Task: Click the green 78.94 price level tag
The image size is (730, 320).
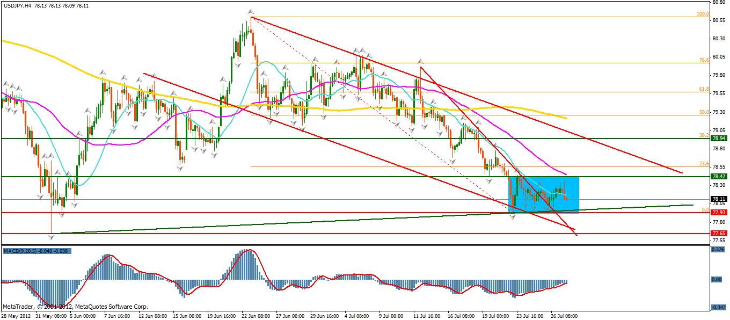Action: point(719,138)
